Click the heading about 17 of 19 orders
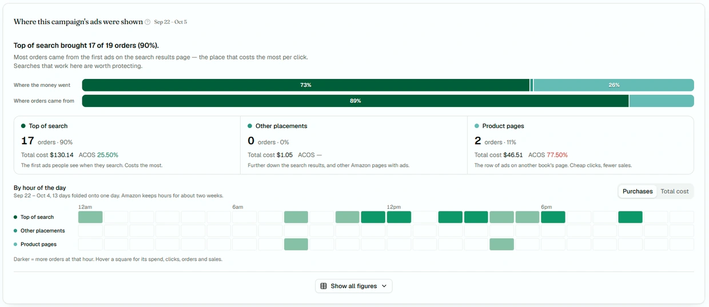This screenshot has width=709, height=307. pyautogui.click(x=86, y=45)
